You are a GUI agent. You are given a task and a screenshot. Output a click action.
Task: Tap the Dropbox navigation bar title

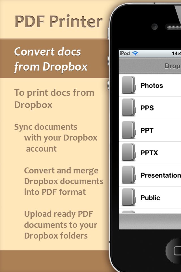(x=173, y=66)
